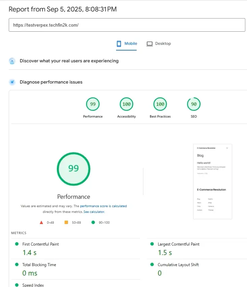Click the Best Practices 100 score gauge
The width and height of the screenshot is (247, 287).
160,104
